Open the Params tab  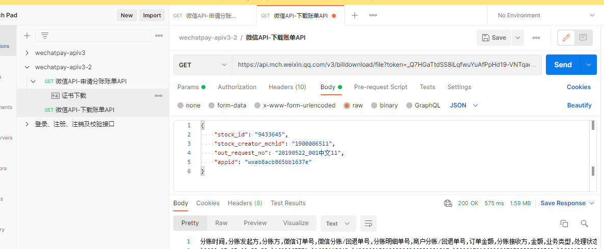coord(191,87)
